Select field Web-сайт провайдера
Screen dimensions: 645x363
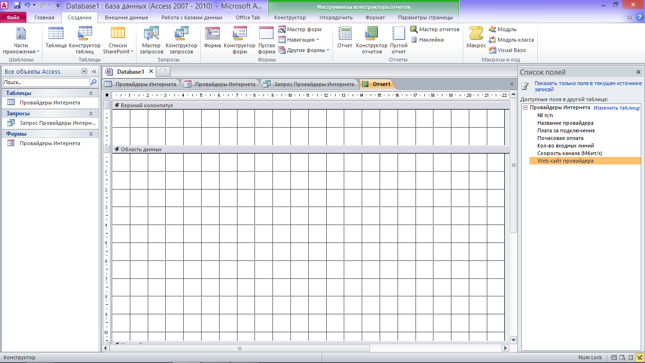click(x=585, y=161)
